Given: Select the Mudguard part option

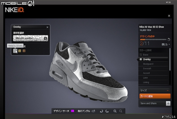Looking at the screenshot, I should pyautogui.click(x=153, y=64).
